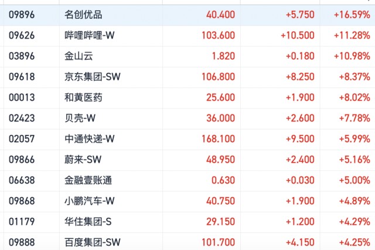
Task: Click the 哔哩哔哩-W stock name
Action: (89, 35)
